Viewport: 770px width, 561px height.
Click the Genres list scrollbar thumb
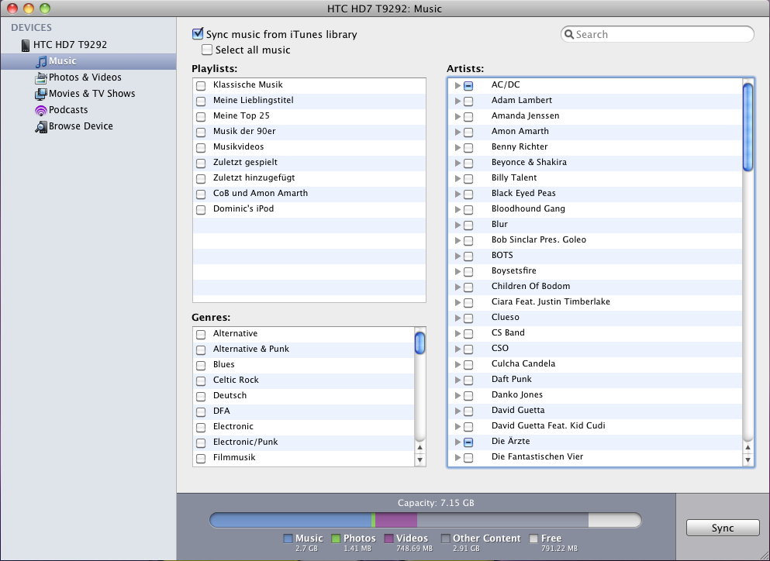(420, 343)
